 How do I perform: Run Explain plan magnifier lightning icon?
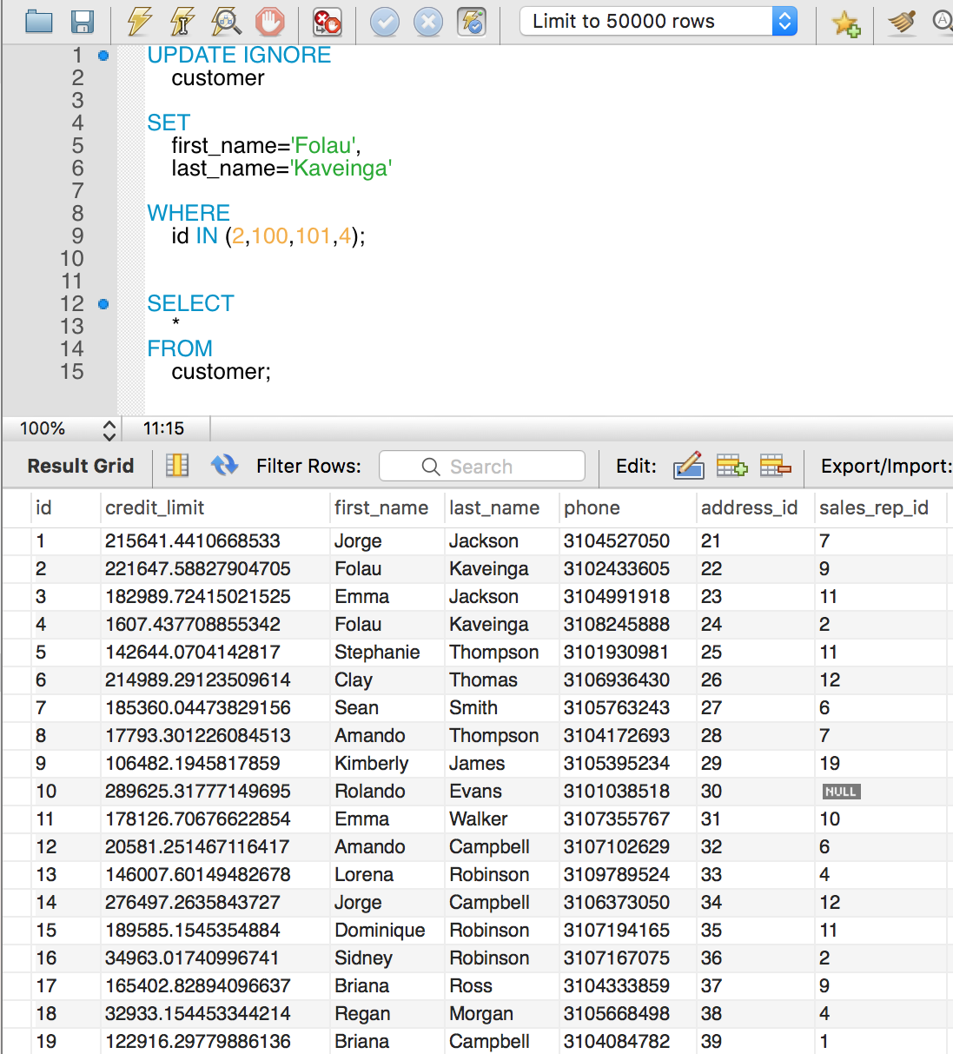point(226,22)
